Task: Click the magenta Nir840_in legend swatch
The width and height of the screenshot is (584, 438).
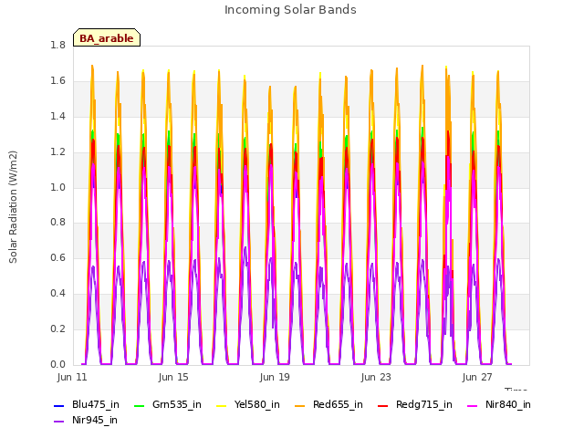Action: [473, 405]
